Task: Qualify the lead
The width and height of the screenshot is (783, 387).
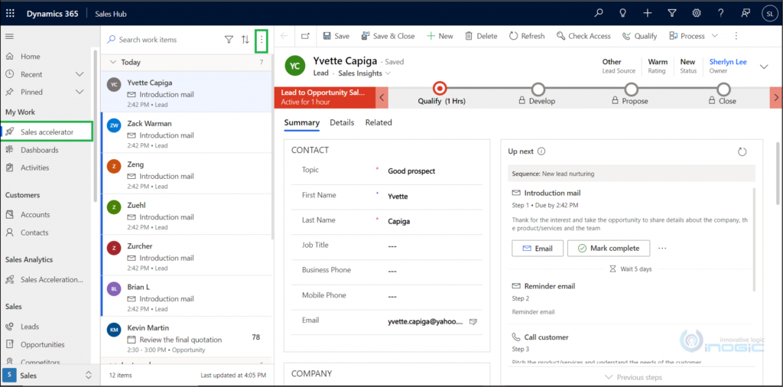Action: tap(640, 36)
